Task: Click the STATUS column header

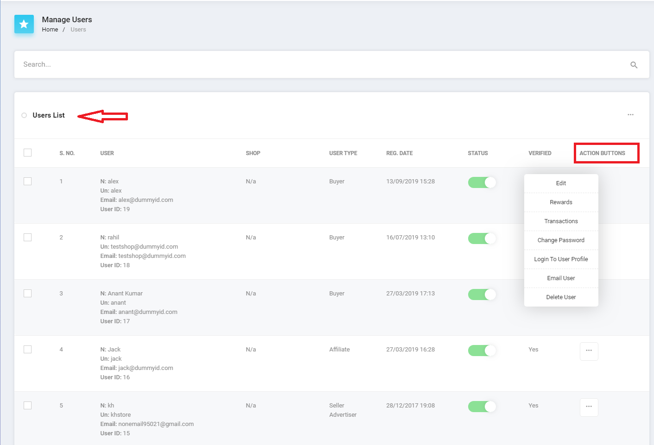Action: (x=478, y=153)
